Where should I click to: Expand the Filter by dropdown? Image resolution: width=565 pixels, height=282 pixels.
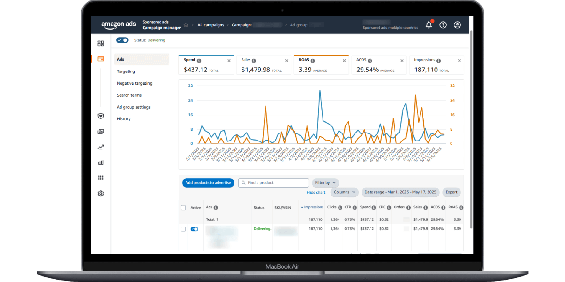[325, 183]
